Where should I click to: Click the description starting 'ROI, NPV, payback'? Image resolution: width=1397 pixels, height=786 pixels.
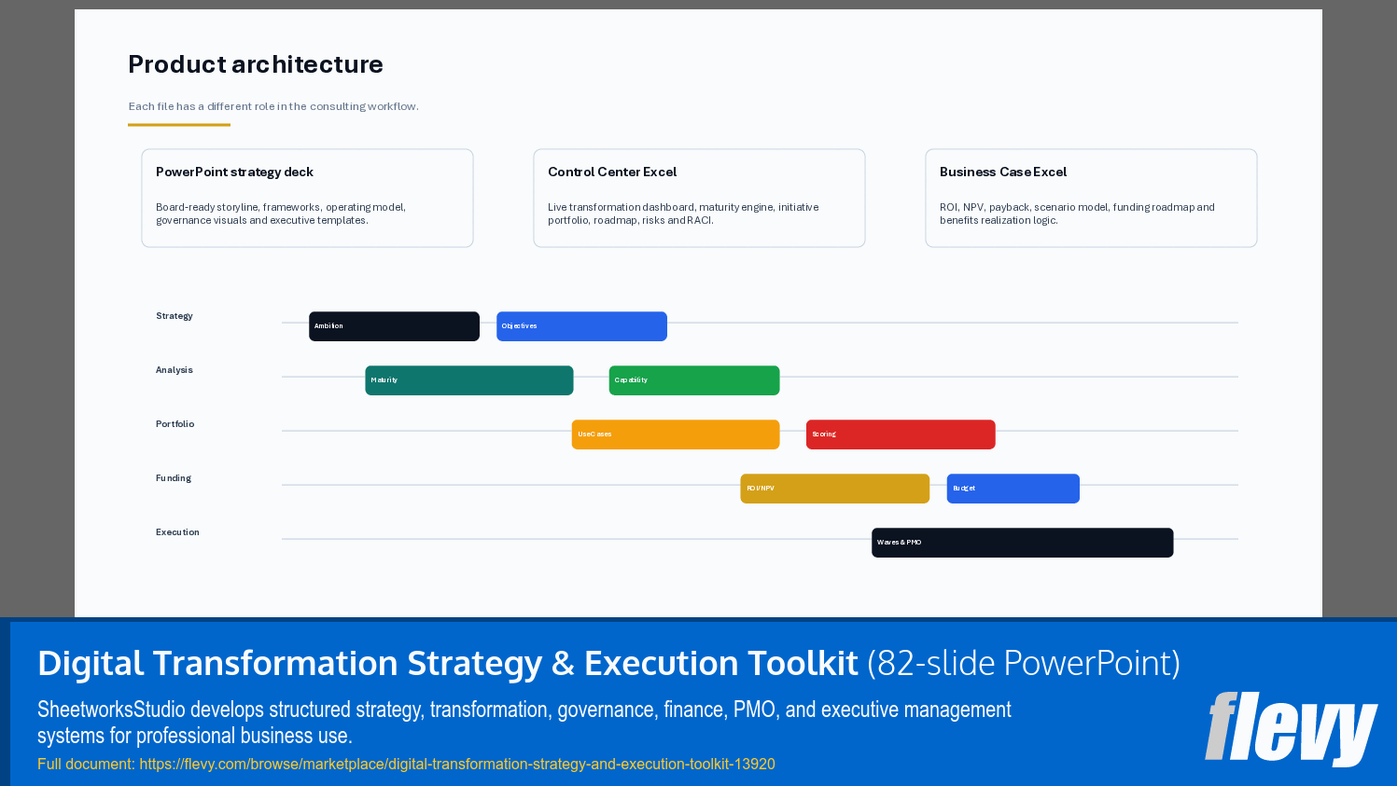click(x=1077, y=214)
